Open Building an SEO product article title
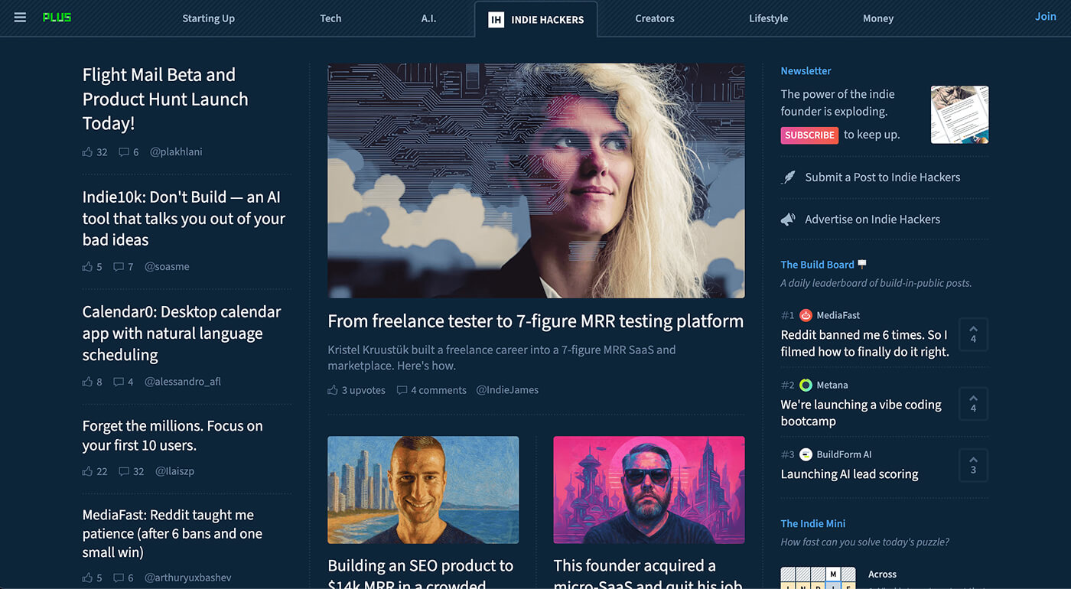This screenshot has height=589, width=1071. [421, 575]
